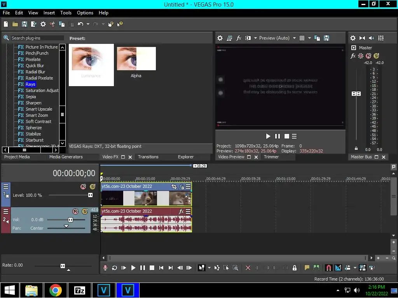Click the Master FX icon under Master
Viewport: 398px width, 298px height.
pos(353,56)
